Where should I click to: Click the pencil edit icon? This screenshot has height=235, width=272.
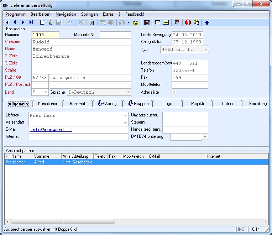(50, 22)
